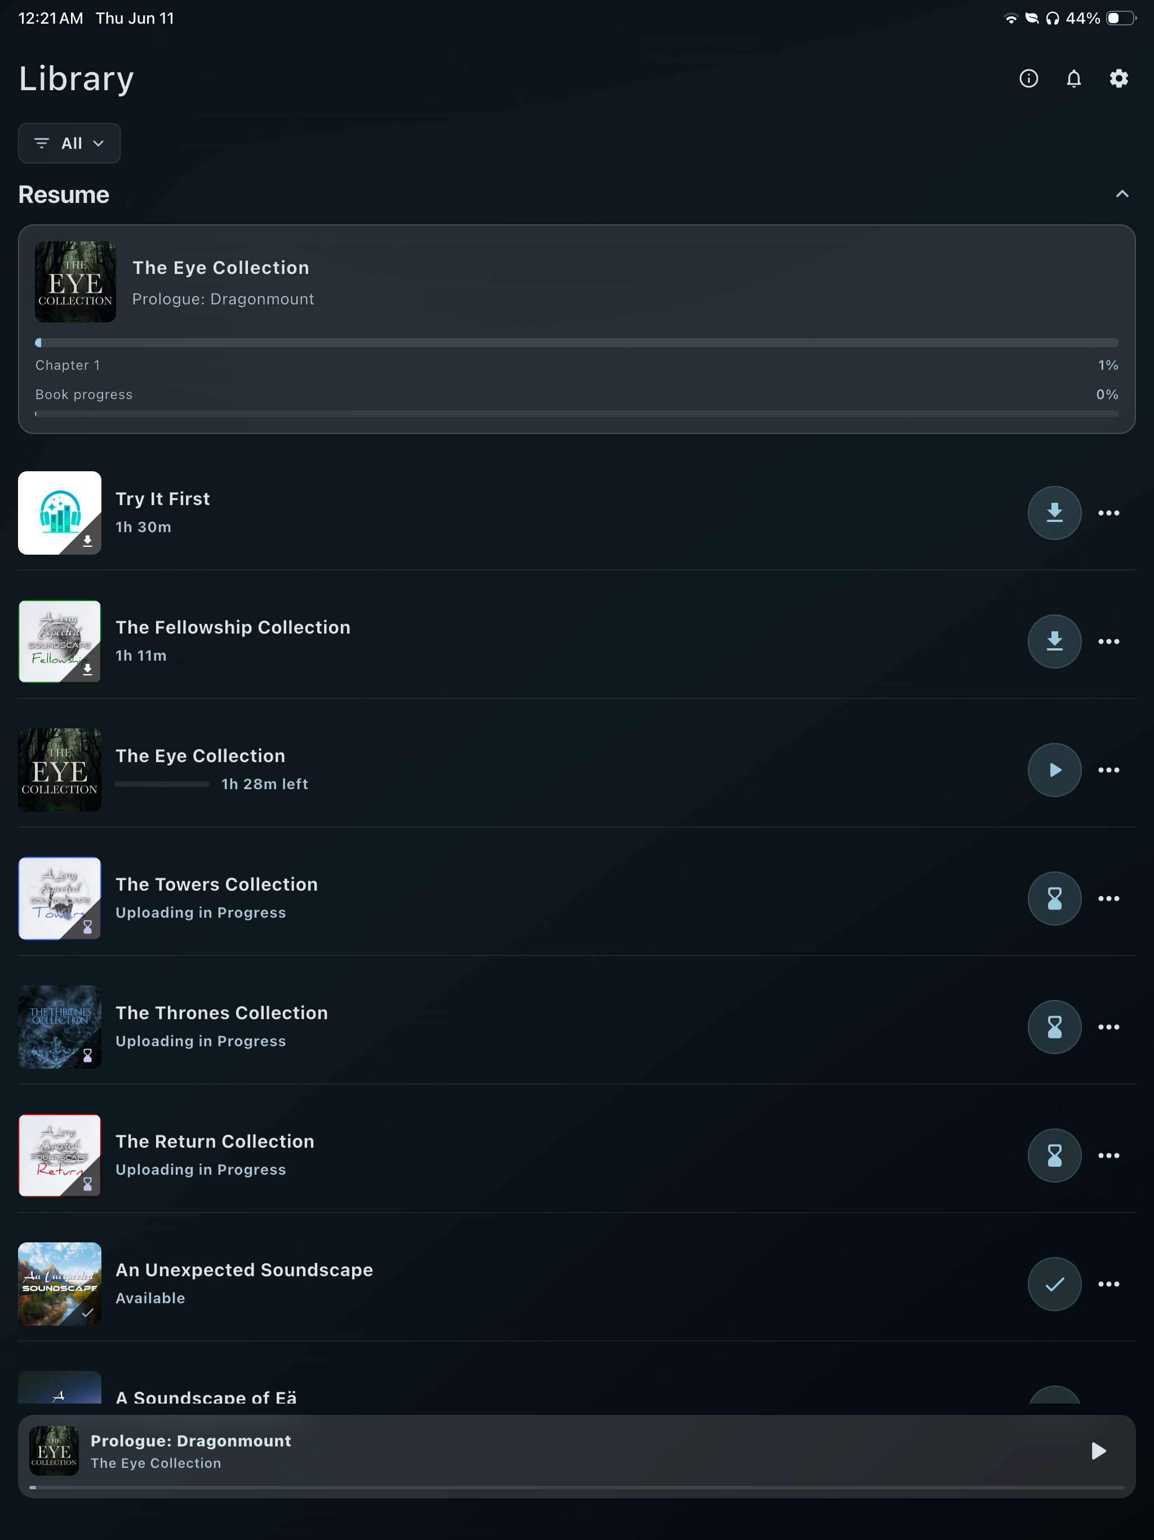Open more options for The Return Collection
The width and height of the screenshot is (1154, 1540).
(x=1109, y=1156)
